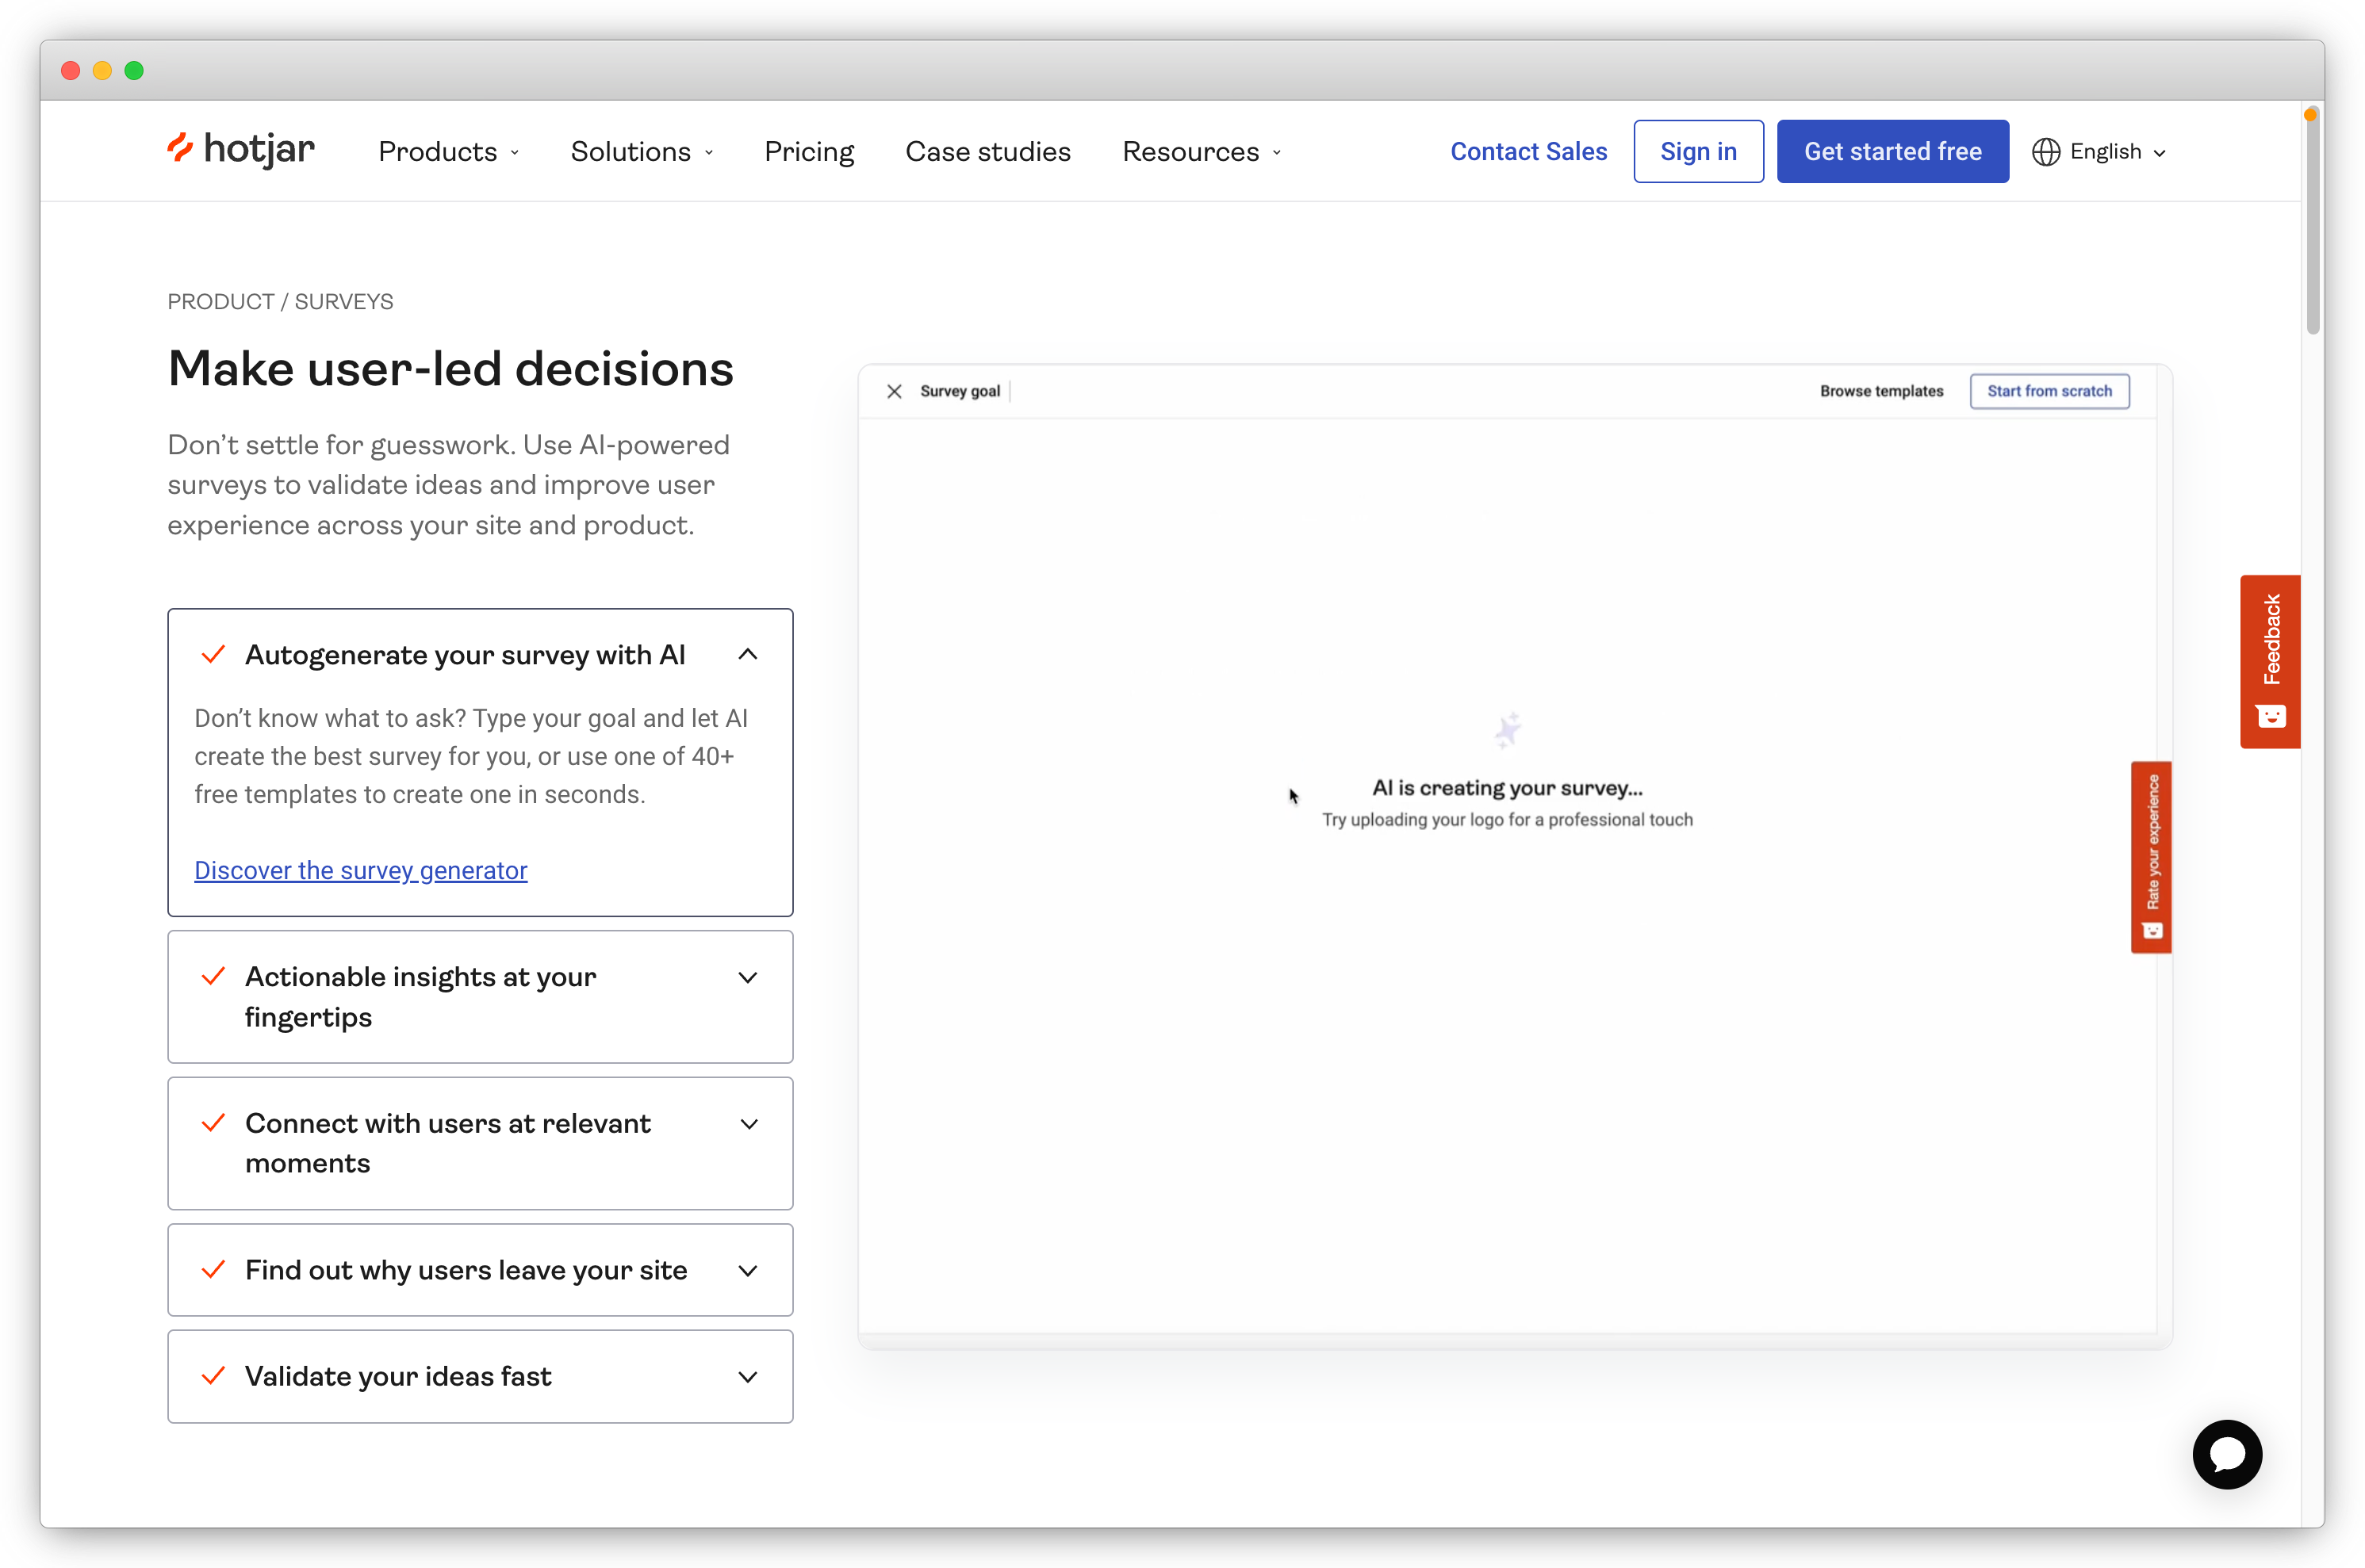Click checkmark beside Validate your ideas fast

tap(213, 1376)
